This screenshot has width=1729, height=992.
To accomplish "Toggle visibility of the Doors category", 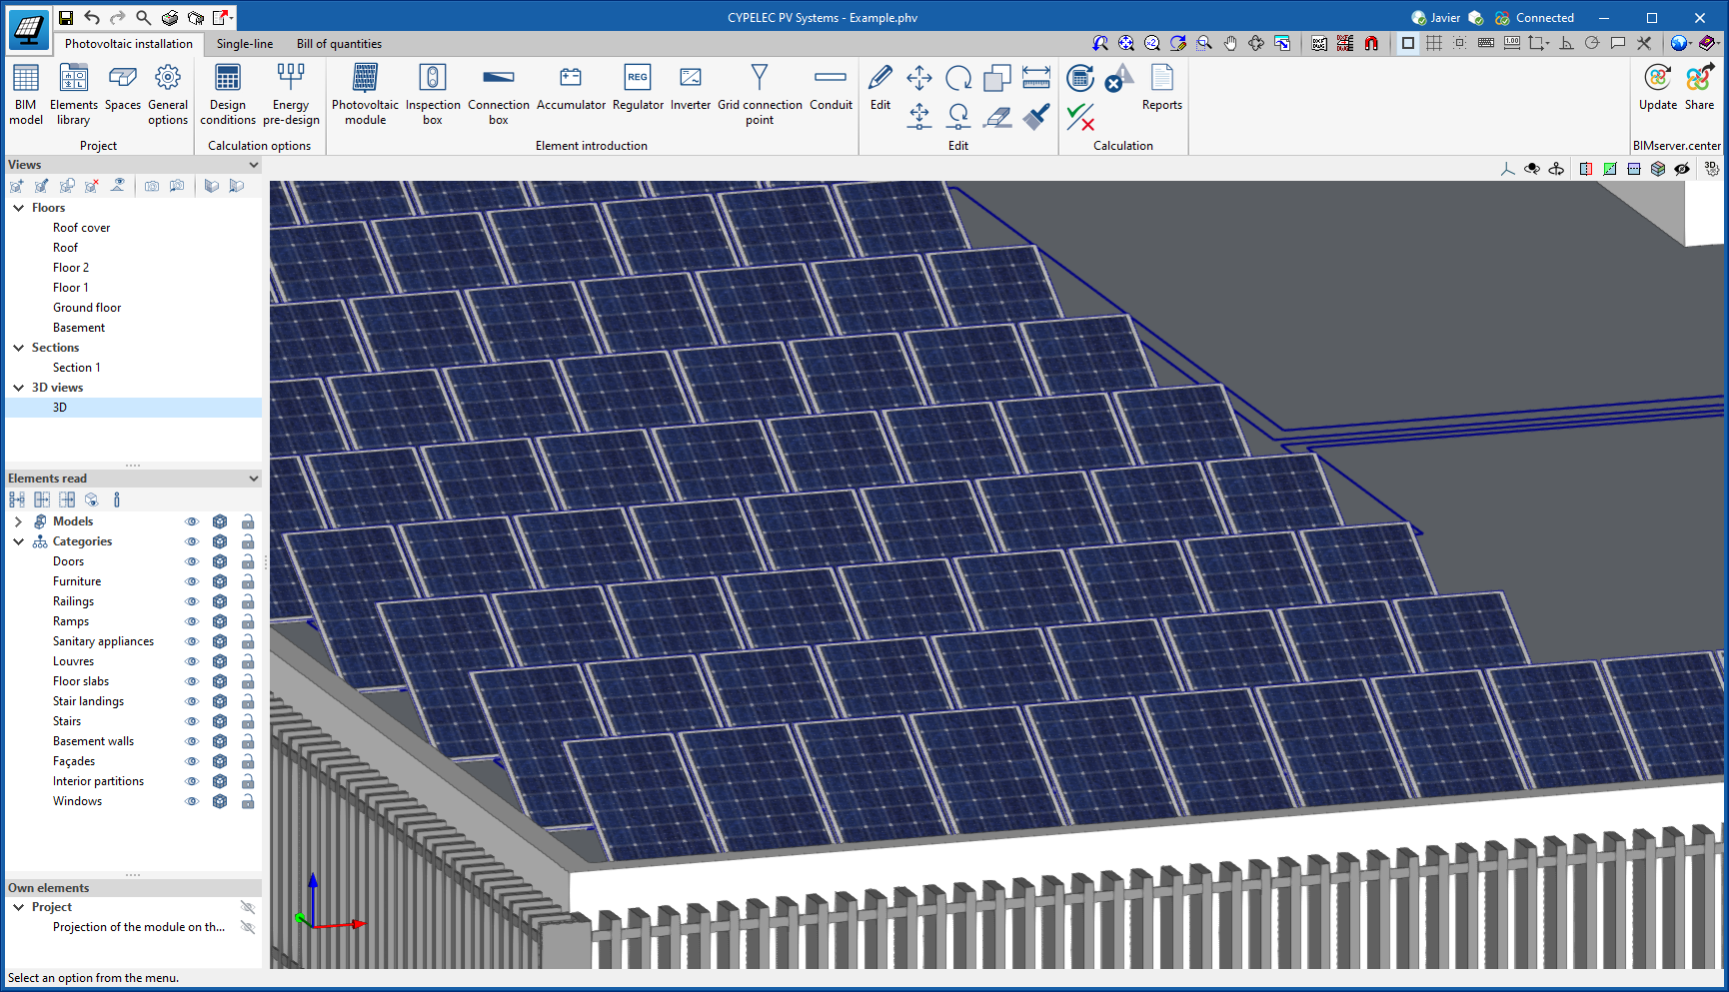I will [x=192, y=560].
